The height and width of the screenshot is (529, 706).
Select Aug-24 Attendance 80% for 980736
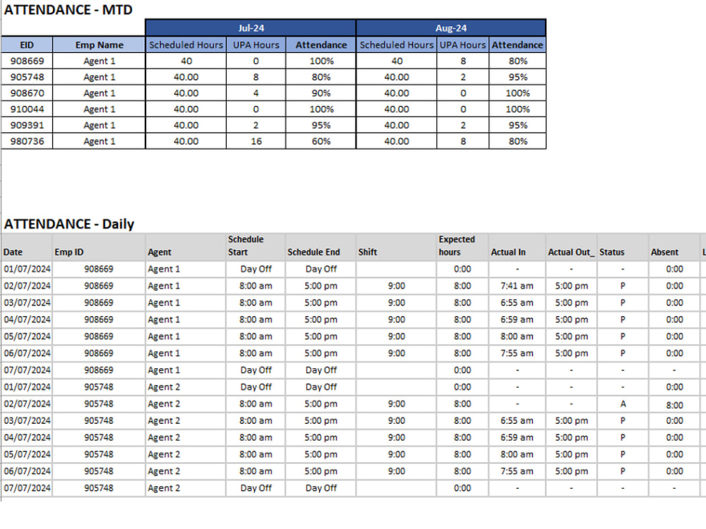(x=517, y=141)
